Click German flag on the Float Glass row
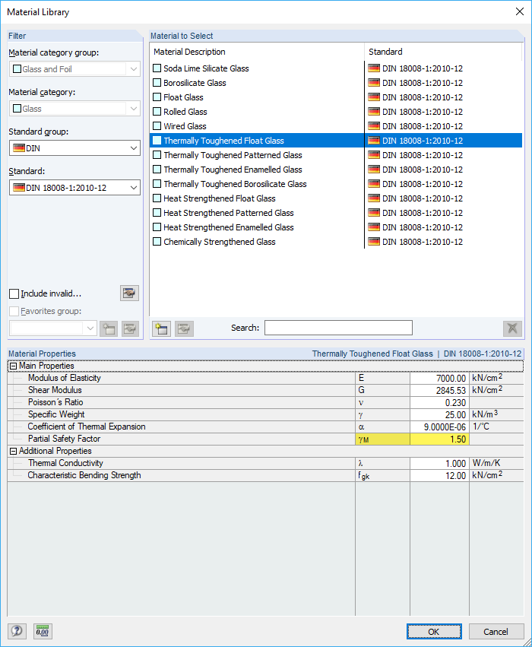Viewport: 532px width, 647px height. point(374,97)
